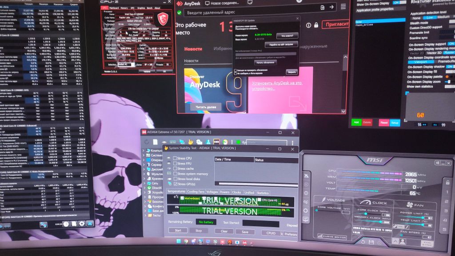Click Start button in System Stability Test
The height and width of the screenshot is (256, 455).
tap(178, 231)
